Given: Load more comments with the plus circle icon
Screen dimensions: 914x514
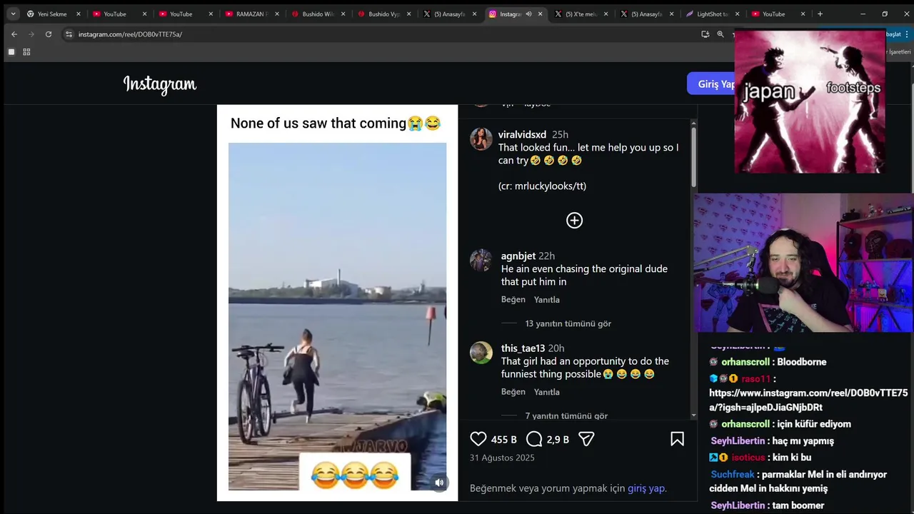Looking at the screenshot, I should coord(574,221).
